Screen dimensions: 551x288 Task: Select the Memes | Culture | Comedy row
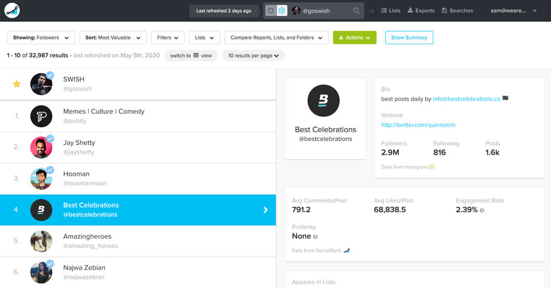(138, 116)
